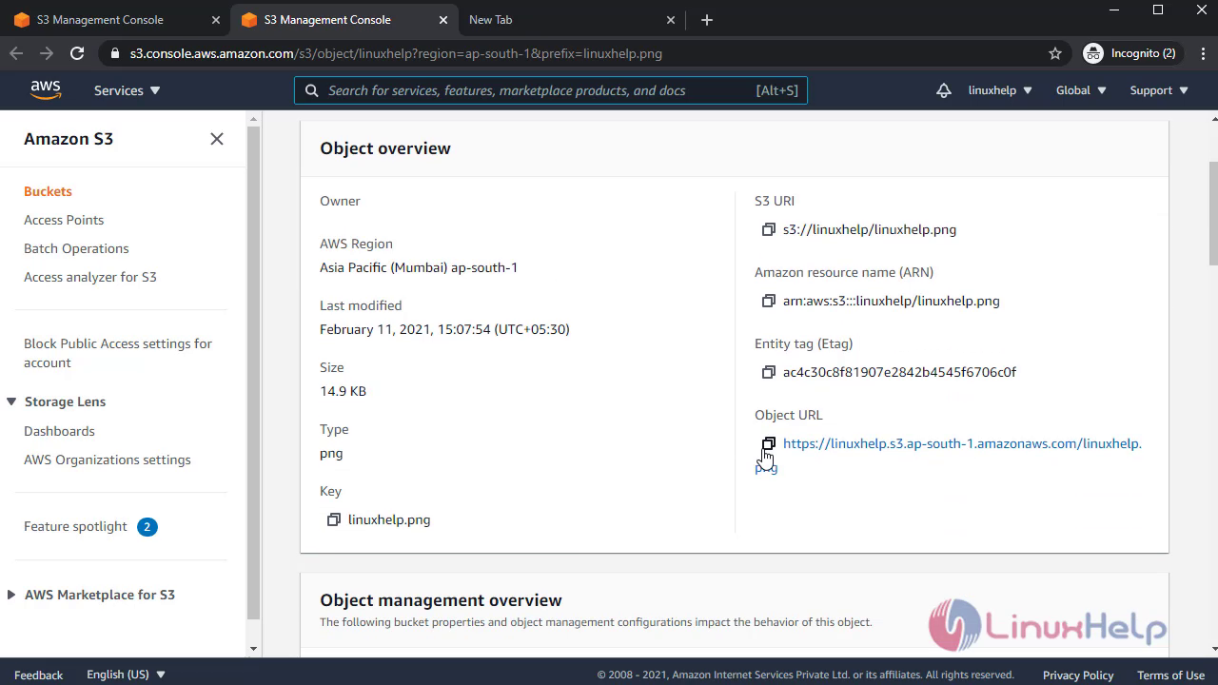
Task: Open Batch Operations in the sidebar
Action: (x=76, y=248)
